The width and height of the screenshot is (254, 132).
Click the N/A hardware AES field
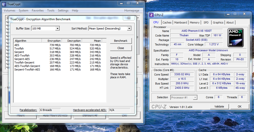[119, 110]
